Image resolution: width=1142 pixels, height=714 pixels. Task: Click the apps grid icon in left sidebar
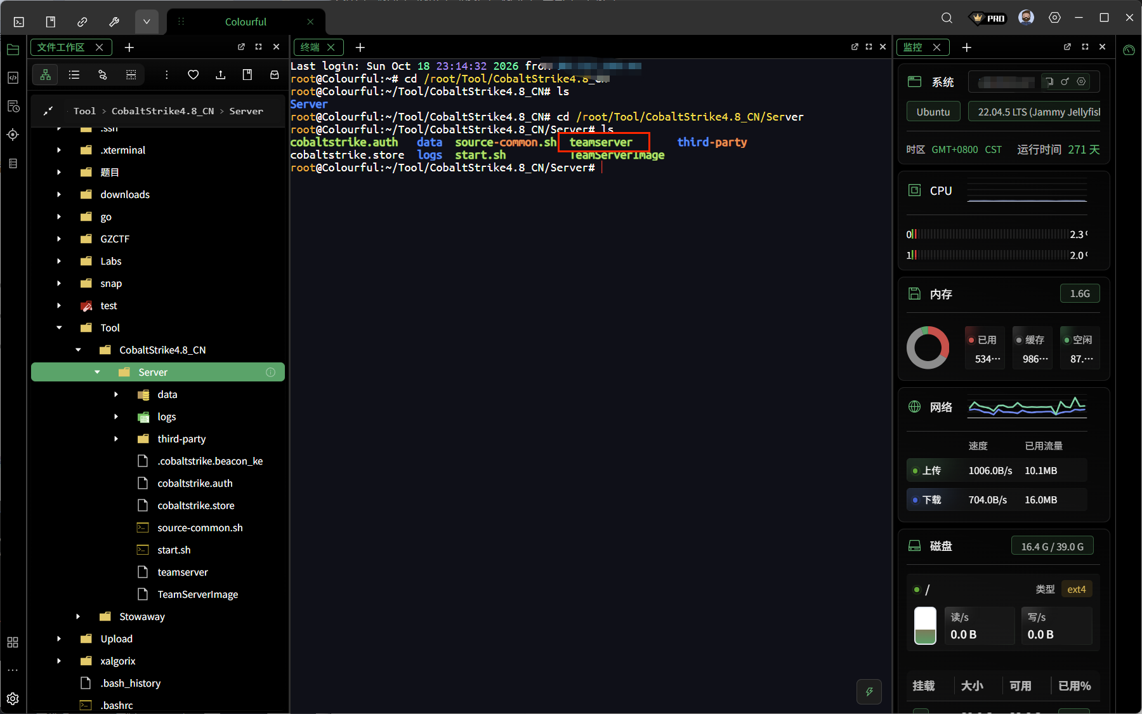(13, 642)
